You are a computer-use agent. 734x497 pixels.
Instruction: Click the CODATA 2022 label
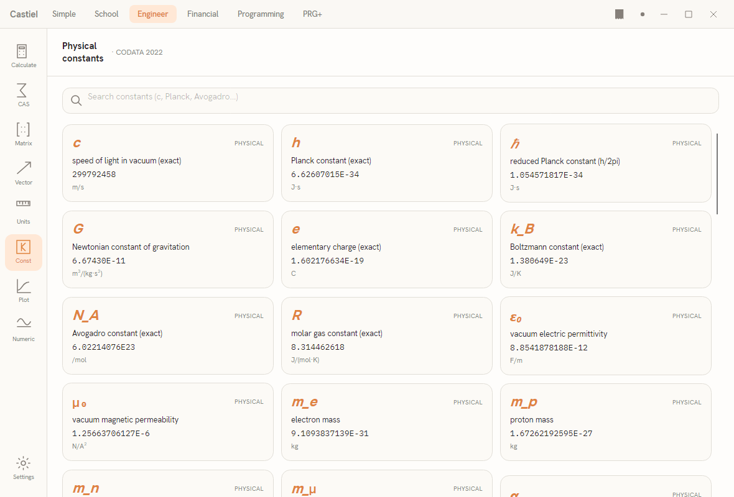(139, 52)
